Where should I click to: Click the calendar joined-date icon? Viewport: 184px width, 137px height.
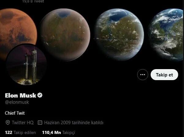click(40, 122)
